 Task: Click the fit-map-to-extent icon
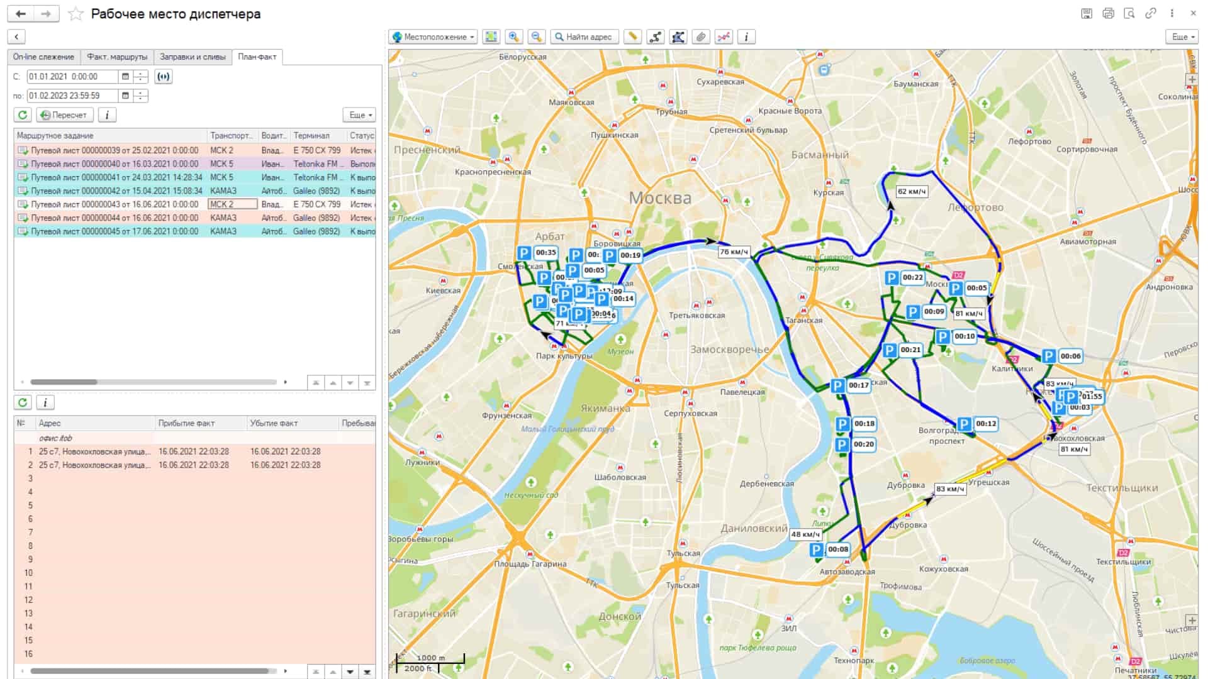point(491,37)
